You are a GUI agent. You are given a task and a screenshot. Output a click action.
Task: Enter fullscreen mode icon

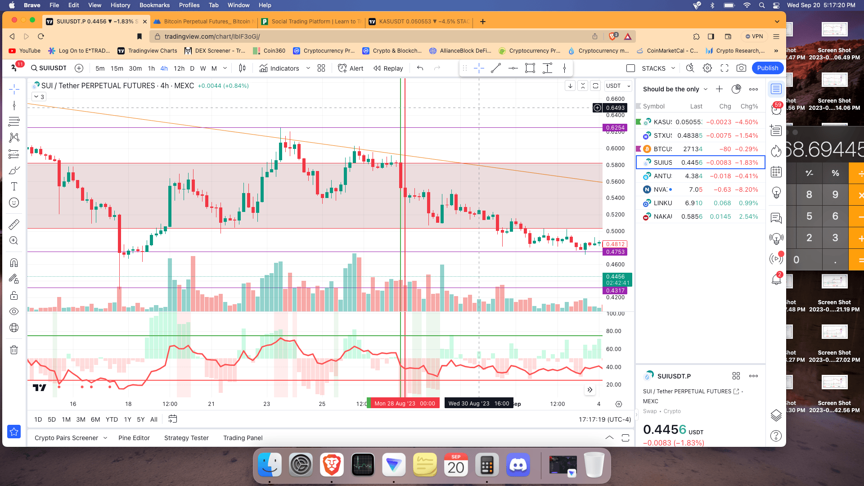[x=724, y=68]
